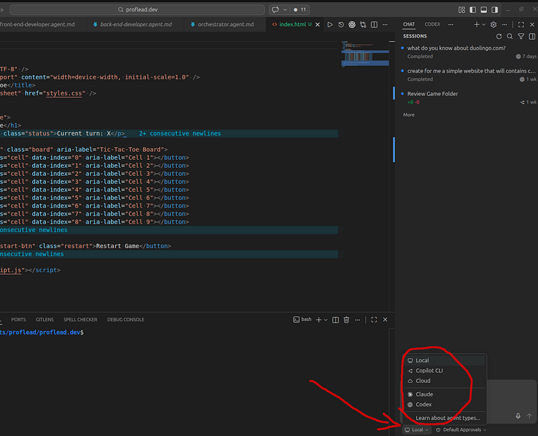Expand the new chat dropdown arrow
Viewport: 538px width, 436px height.
pos(484,25)
